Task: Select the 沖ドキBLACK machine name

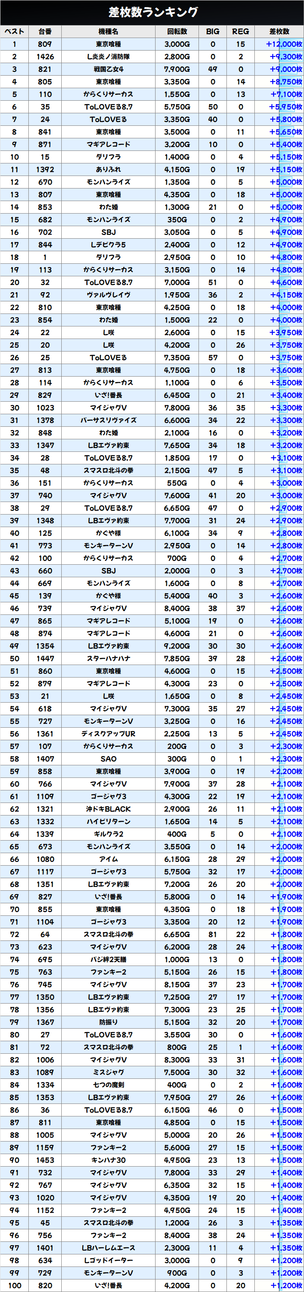Action: tap(108, 809)
